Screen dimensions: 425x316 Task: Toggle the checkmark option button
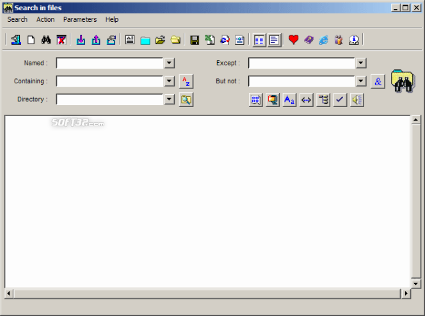[340, 100]
